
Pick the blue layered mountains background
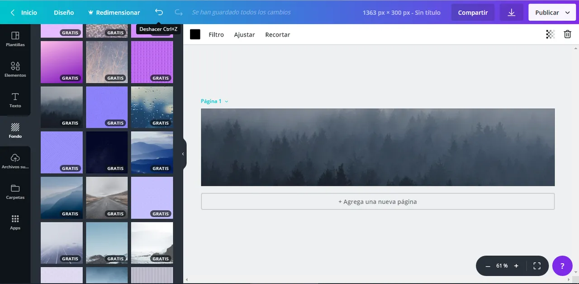point(152,152)
